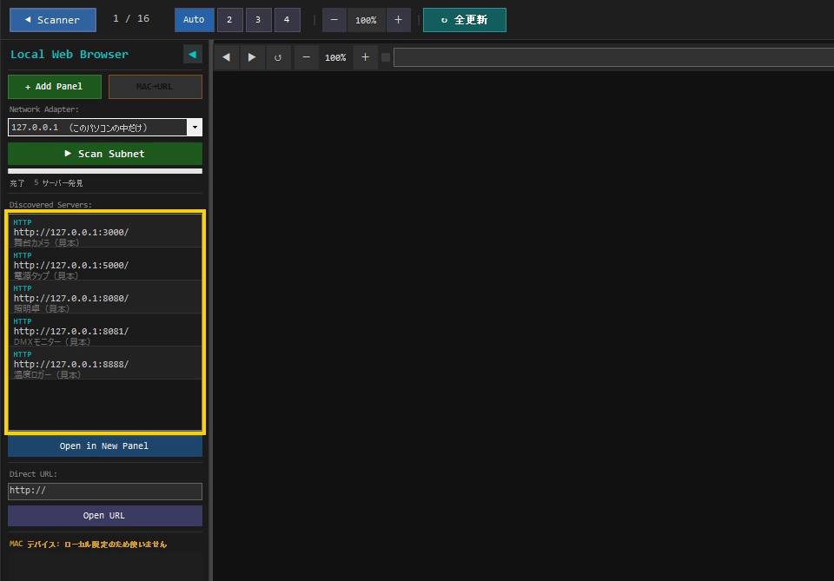Click the "Discovered Servers:" label
The height and width of the screenshot is (581, 834).
tap(50, 205)
